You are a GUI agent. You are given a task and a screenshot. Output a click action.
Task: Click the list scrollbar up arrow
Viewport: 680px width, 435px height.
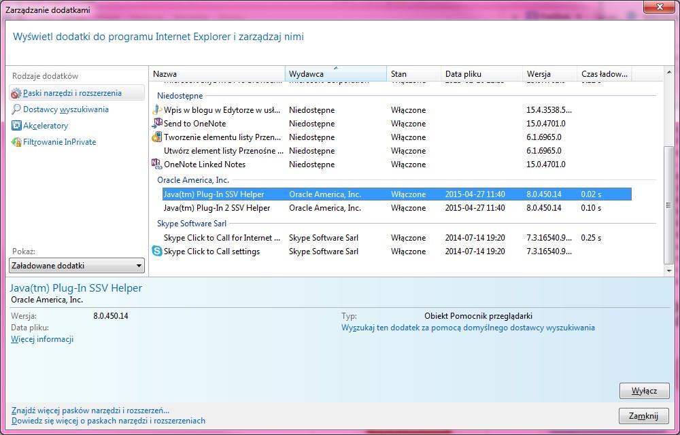click(x=668, y=72)
